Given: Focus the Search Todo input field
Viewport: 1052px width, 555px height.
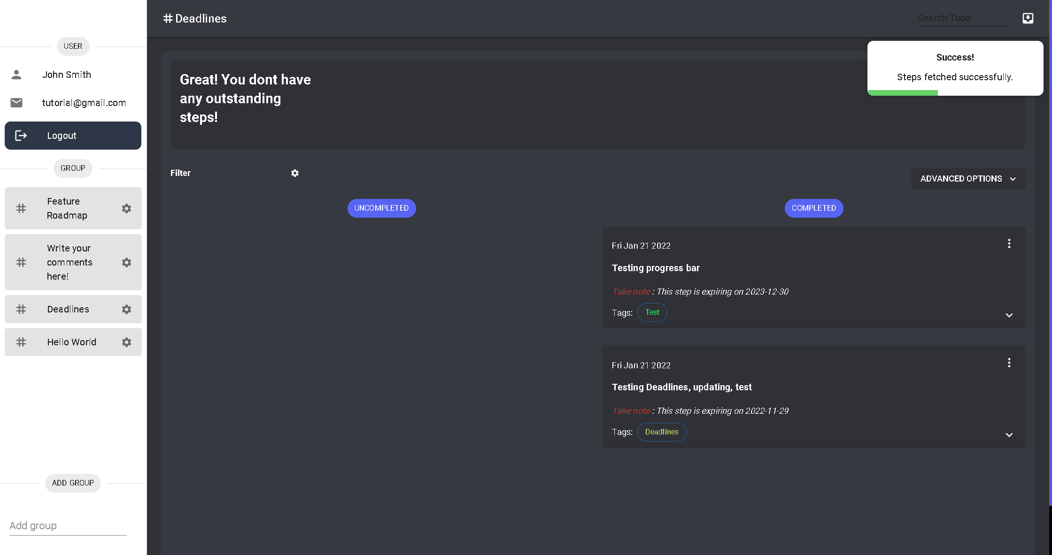Looking at the screenshot, I should click(965, 18).
